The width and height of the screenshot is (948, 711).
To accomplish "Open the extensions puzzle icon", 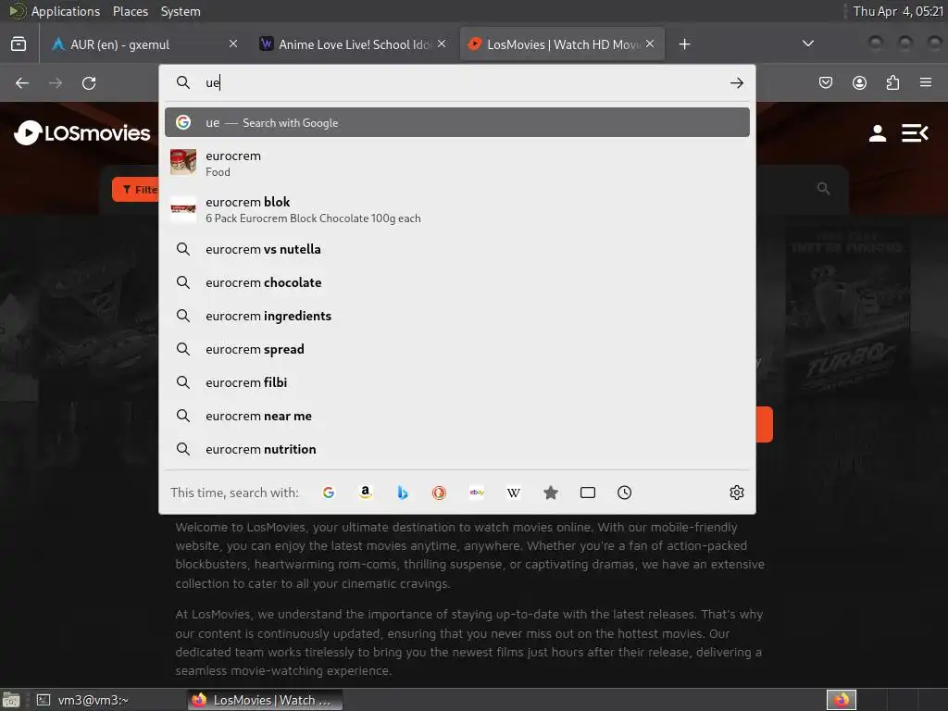I will pos(892,82).
